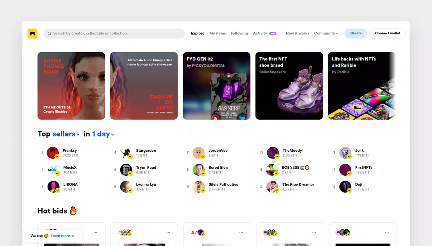Focus the search by creator field

coord(114,33)
